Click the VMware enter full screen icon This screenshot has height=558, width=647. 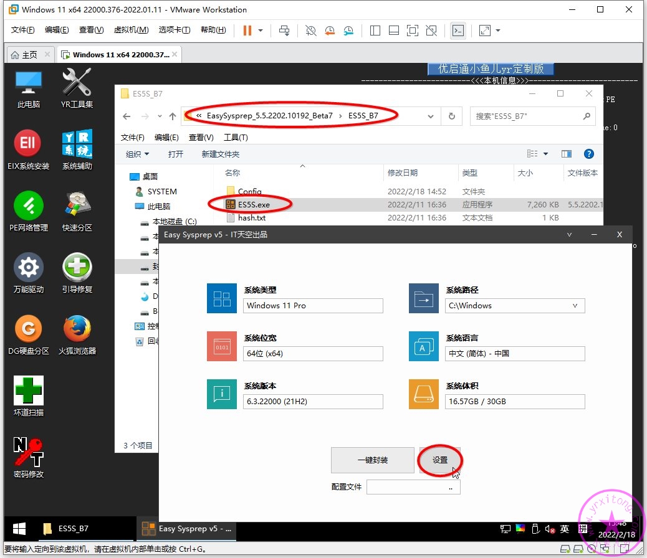[412, 30]
